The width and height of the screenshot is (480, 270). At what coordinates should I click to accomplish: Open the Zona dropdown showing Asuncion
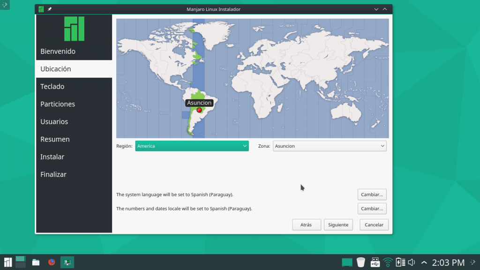[x=330, y=146]
